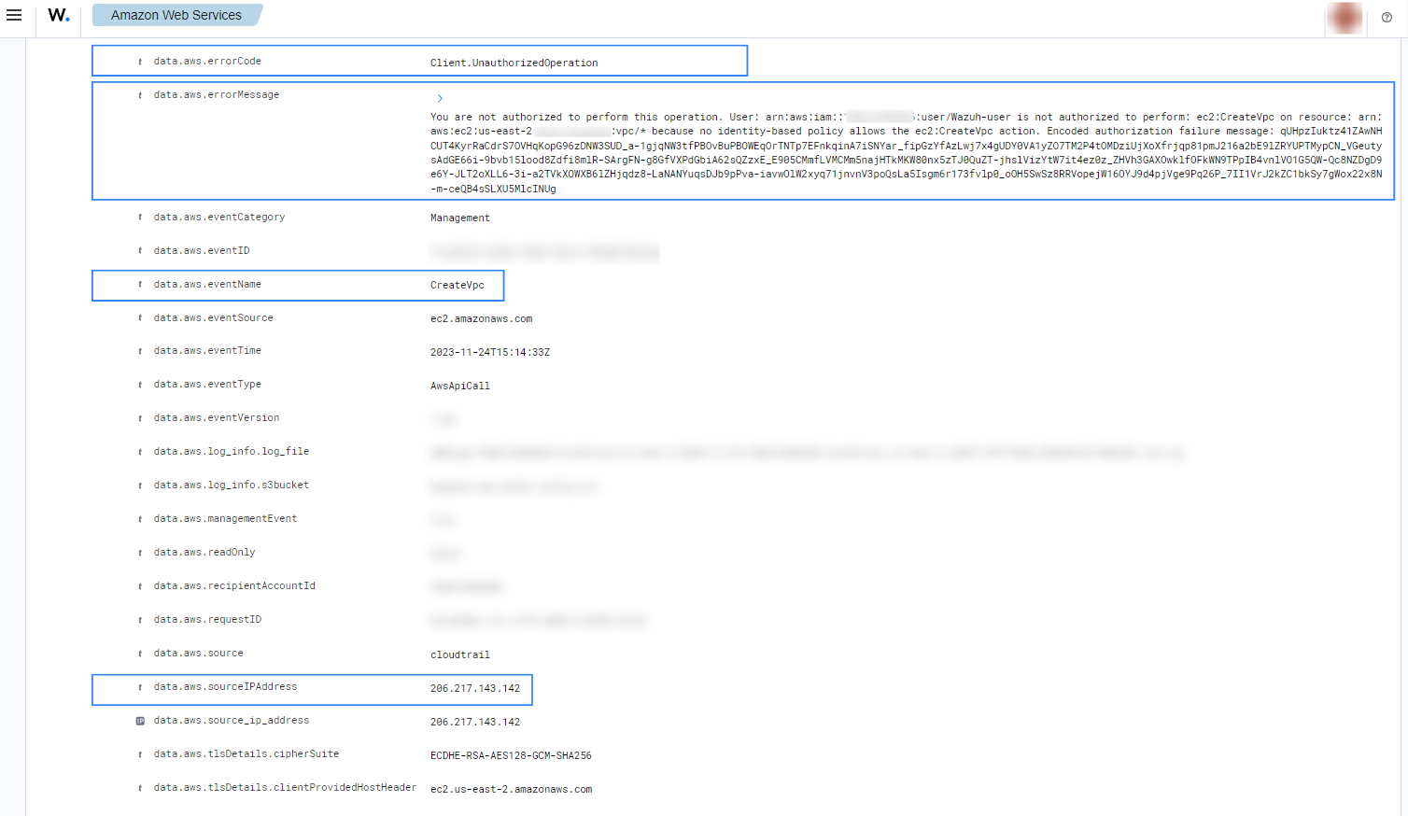Click the user avatar in top-right
The width and height of the screenshot is (1408, 816).
pyautogui.click(x=1345, y=17)
